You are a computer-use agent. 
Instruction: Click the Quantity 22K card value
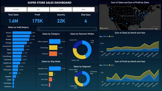(x=61, y=21)
